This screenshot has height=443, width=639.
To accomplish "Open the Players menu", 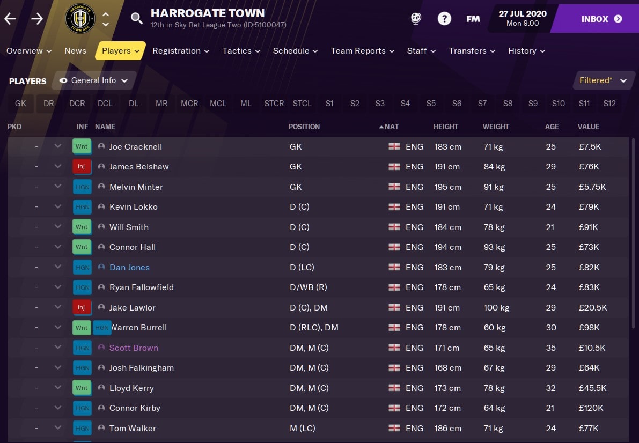I will 120,51.
